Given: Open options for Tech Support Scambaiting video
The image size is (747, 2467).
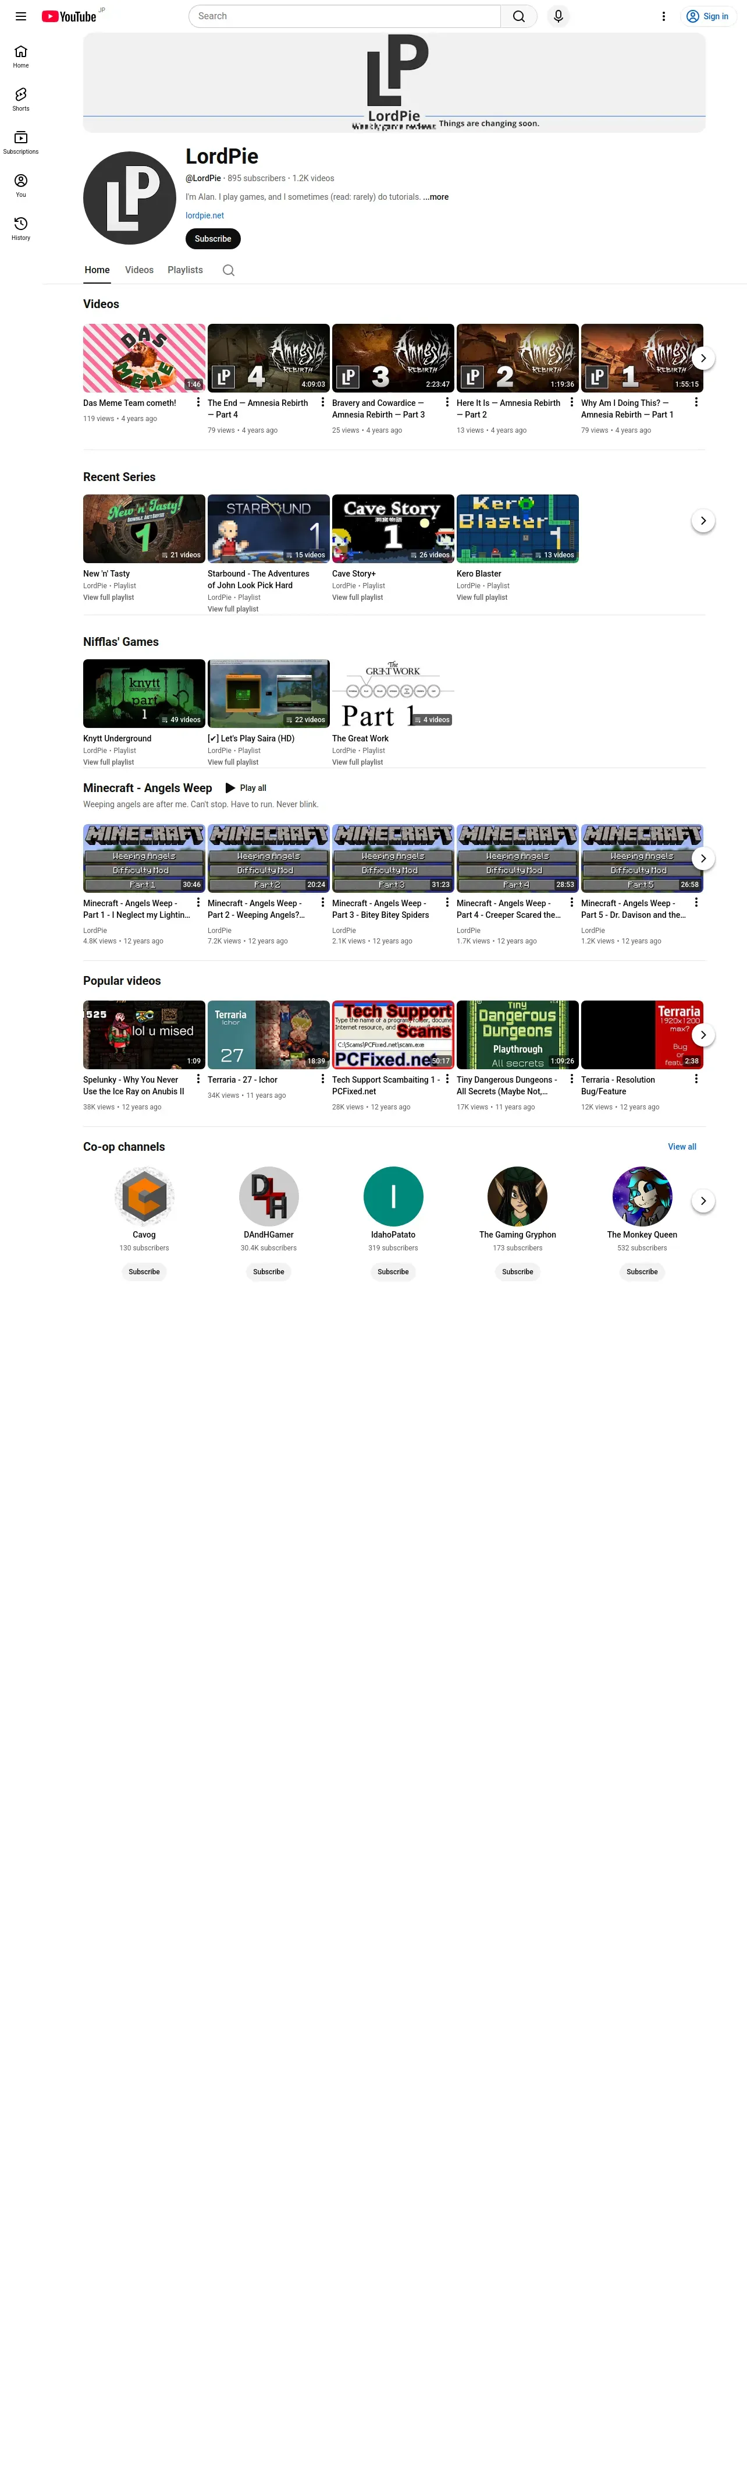Looking at the screenshot, I should click(447, 1079).
